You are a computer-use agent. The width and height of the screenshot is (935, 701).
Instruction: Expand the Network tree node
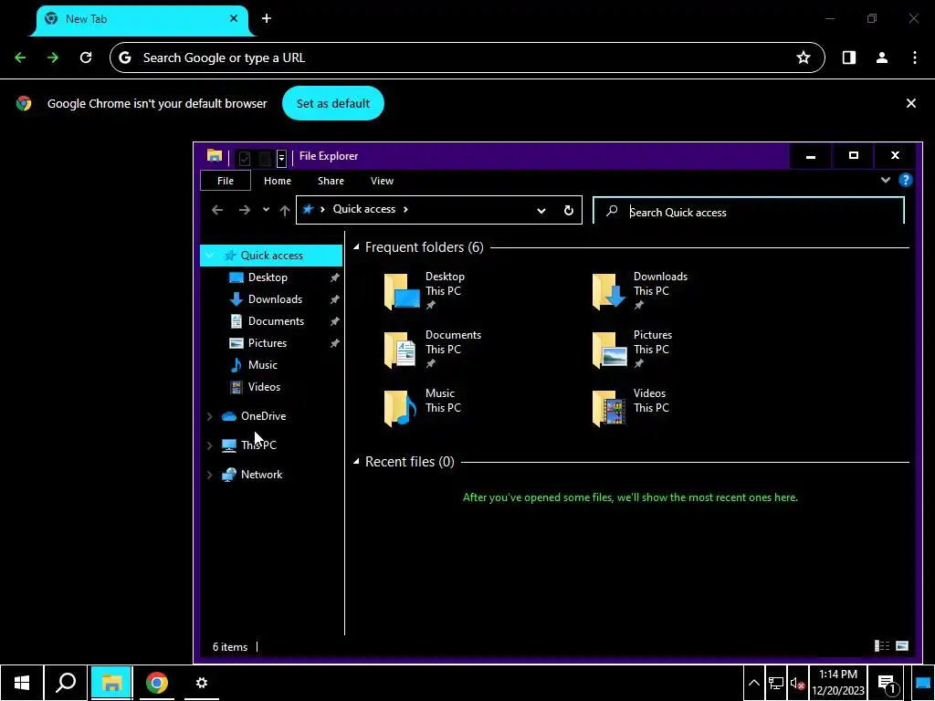point(209,475)
